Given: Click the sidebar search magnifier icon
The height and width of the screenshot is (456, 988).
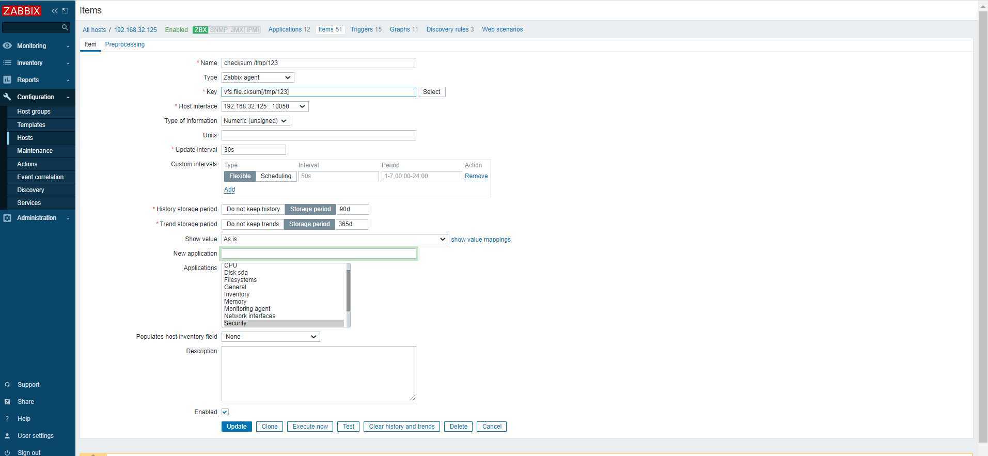Looking at the screenshot, I should click(65, 27).
